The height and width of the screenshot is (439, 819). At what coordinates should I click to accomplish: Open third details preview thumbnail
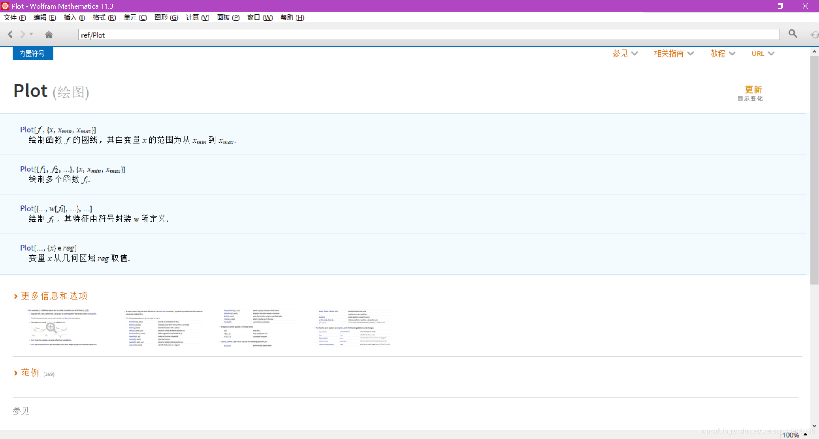259,327
